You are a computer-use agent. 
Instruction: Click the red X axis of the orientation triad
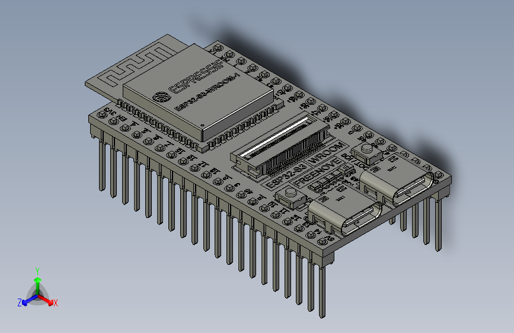[47, 300]
